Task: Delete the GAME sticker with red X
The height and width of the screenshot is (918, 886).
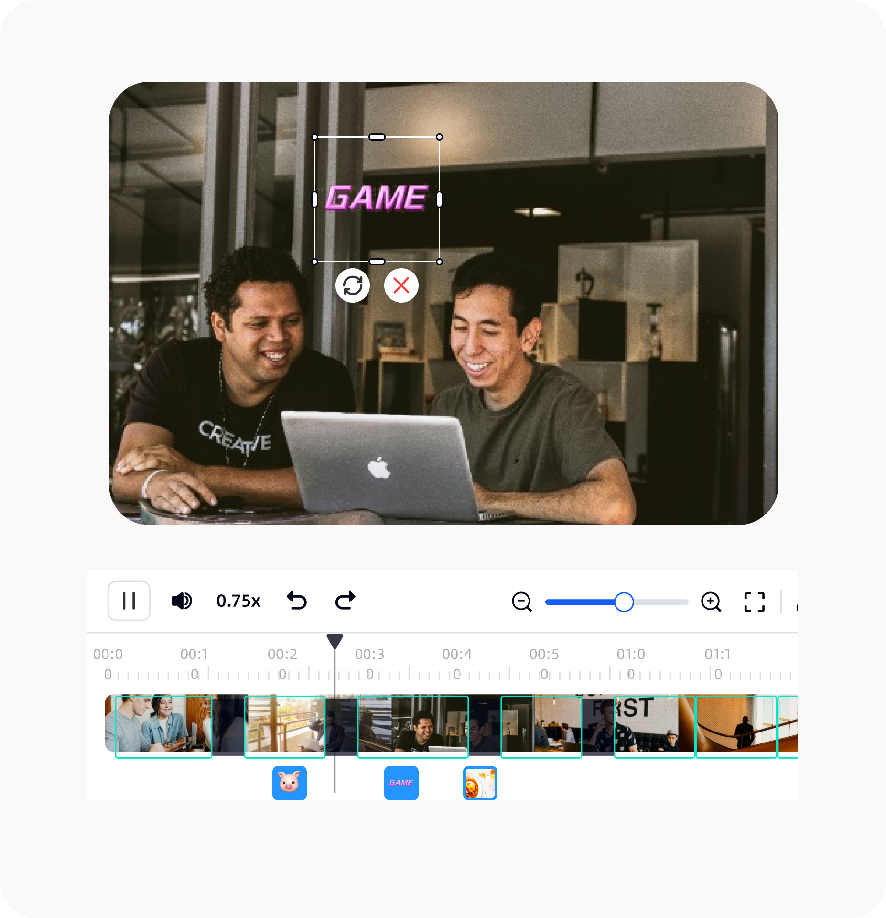Action: 401,286
